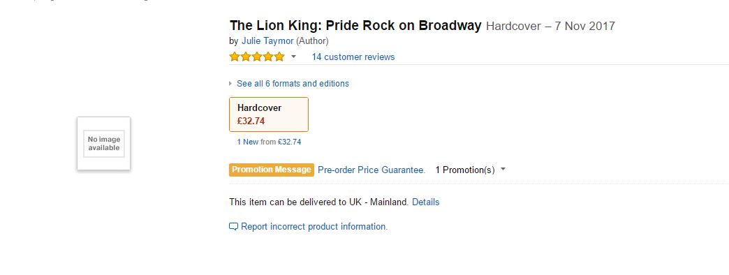Click the first gold star in the rating
The height and width of the screenshot is (275, 729).
[x=235, y=57]
